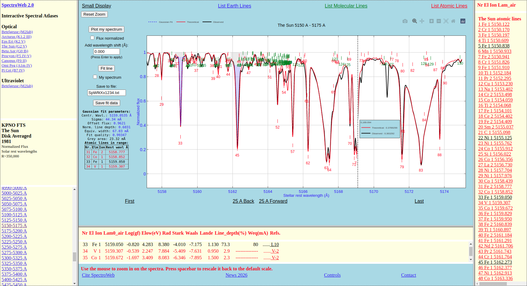527x286 pixels.
Task: Click the home reset axes icon
Action: coord(453,21)
